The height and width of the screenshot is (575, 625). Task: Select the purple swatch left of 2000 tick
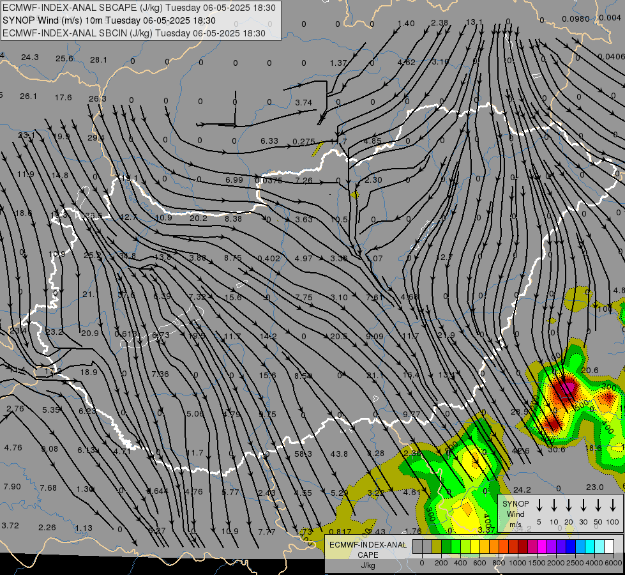[x=551, y=546]
